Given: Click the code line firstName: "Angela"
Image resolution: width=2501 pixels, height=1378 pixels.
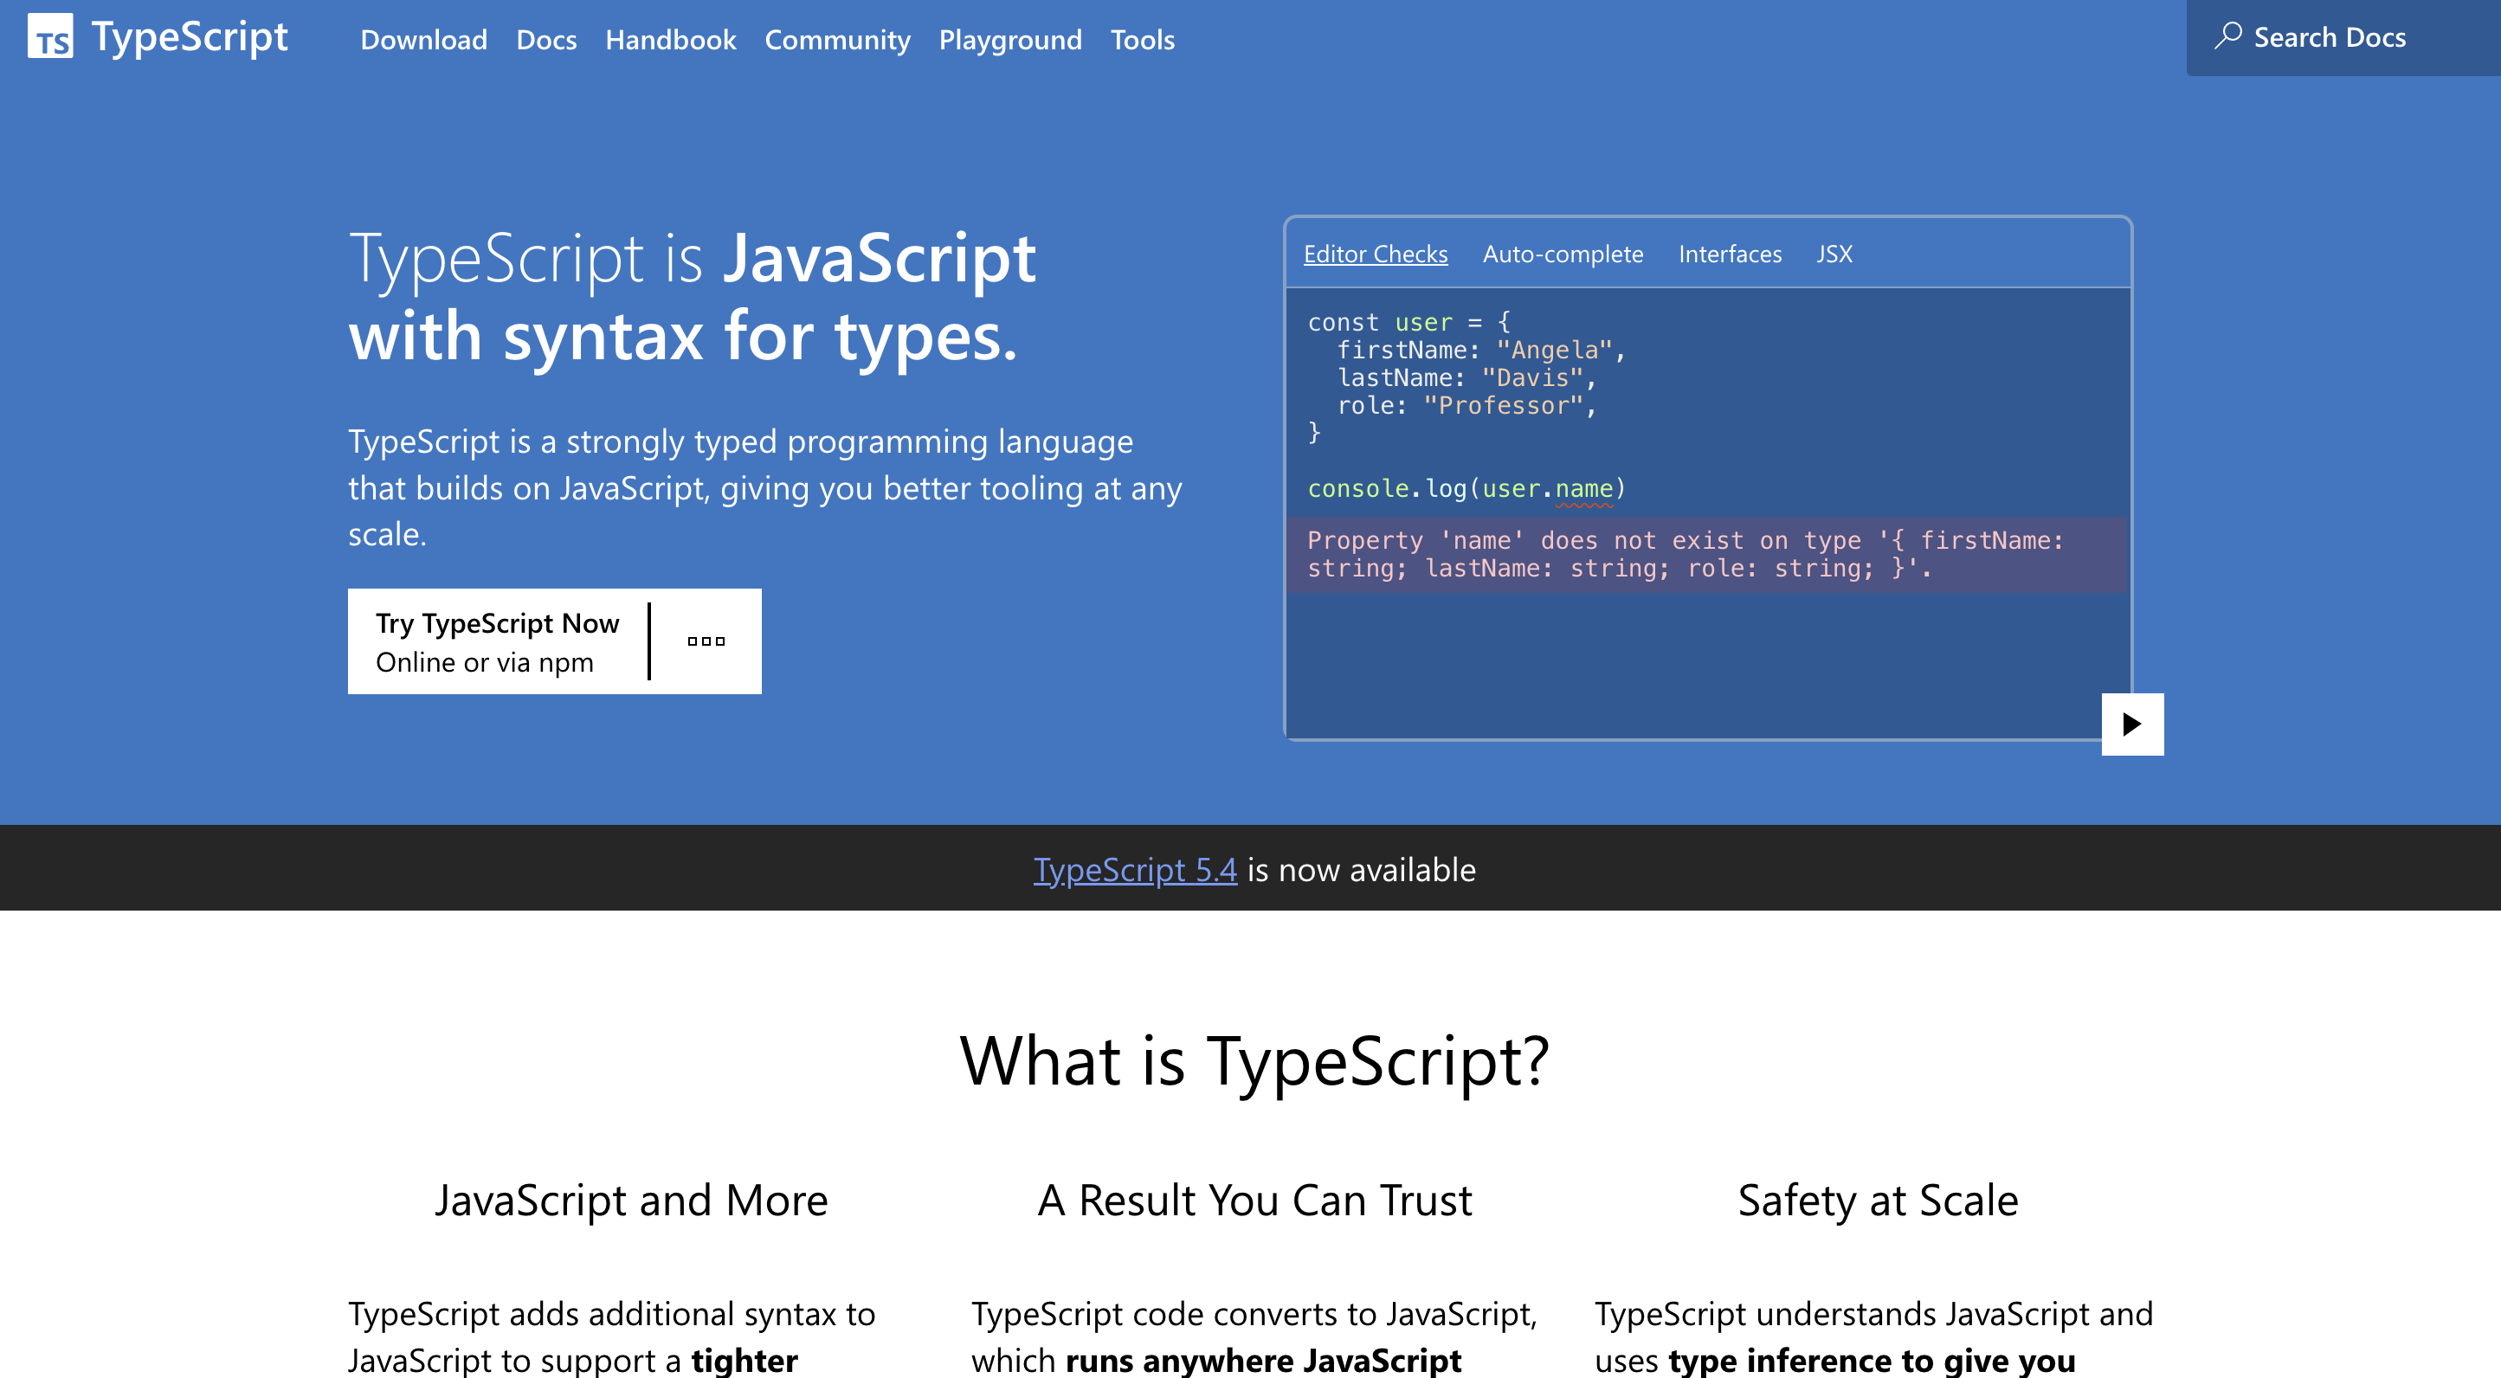Looking at the screenshot, I should pyautogui.click(x=1481, y=351).
